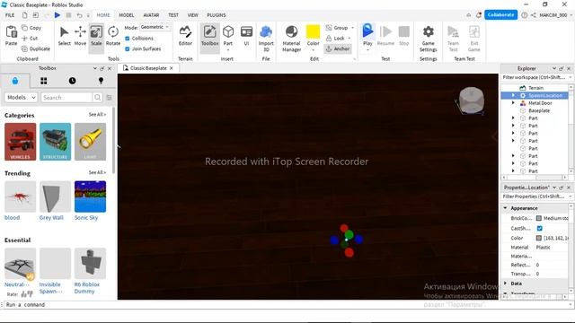This screenshot has height=323, width=575.
Task: Open the Sonic Sky model link
Action: pyautogui.click(x=86, y=217)
